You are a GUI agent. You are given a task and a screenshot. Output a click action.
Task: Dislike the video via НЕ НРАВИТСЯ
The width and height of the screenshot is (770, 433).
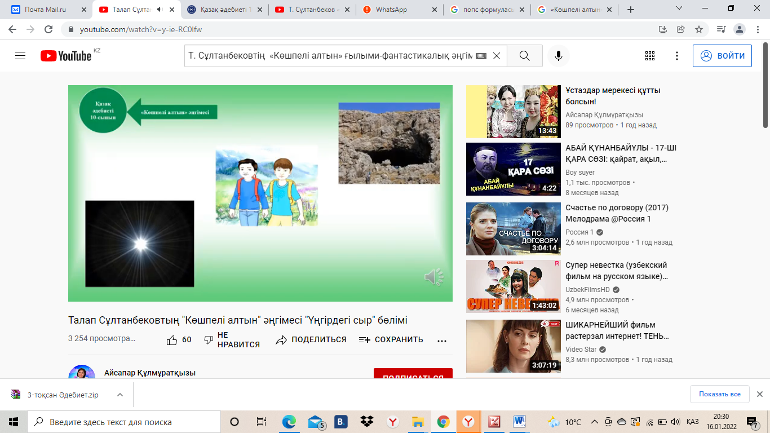232,340
